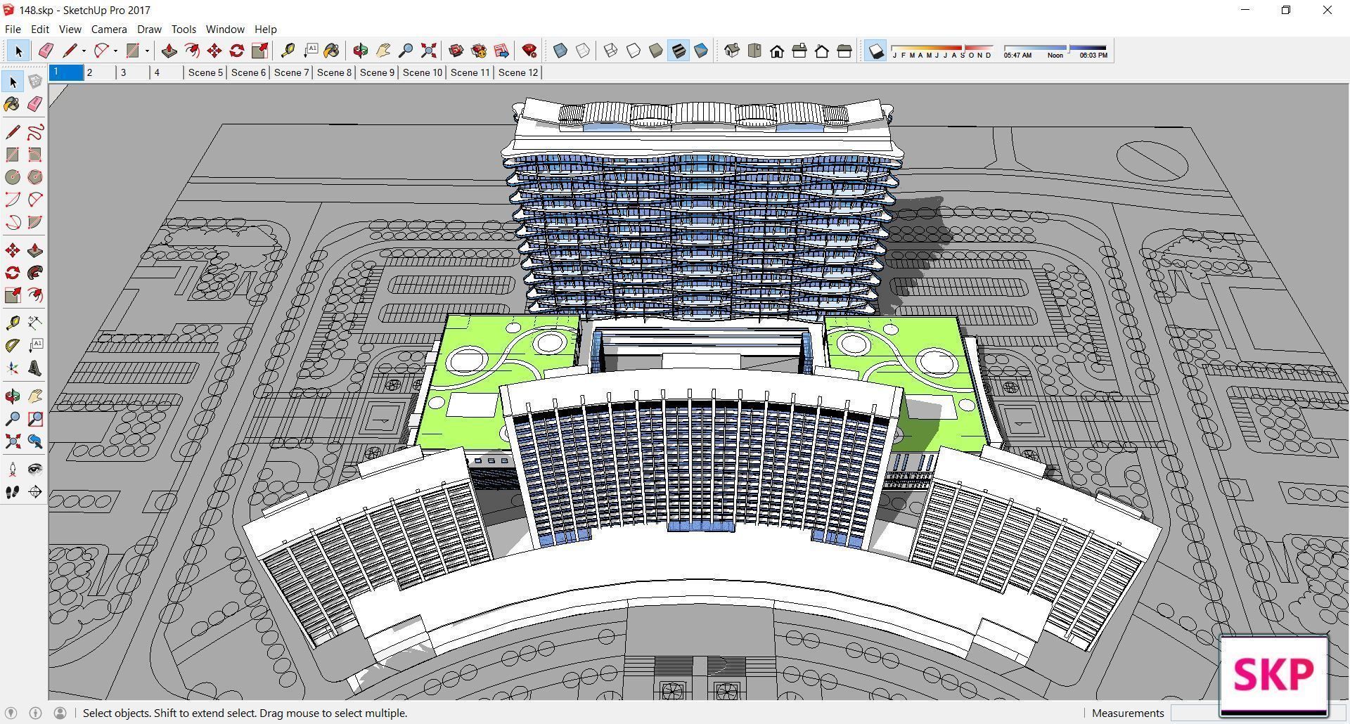This screenshot has width=1350, height=724.
Task: Click Send to LayOut icon
Action: click(501, 51)
